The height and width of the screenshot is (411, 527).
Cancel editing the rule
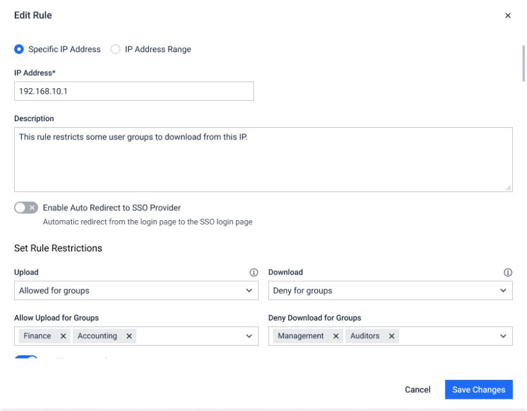click(x=417, y=390)
